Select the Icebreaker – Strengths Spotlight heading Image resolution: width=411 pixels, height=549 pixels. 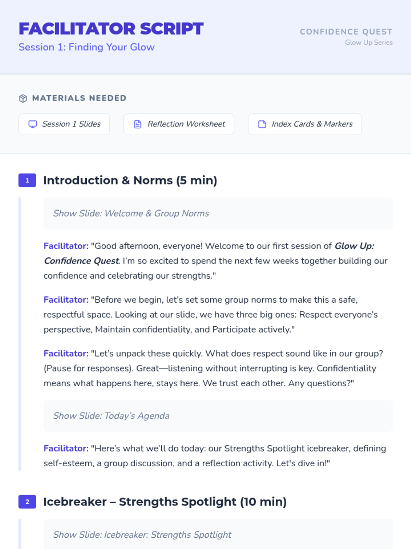(x=165, y=502)
